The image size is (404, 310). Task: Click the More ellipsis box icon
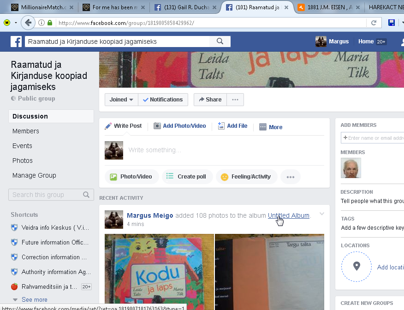coord(262,127)
